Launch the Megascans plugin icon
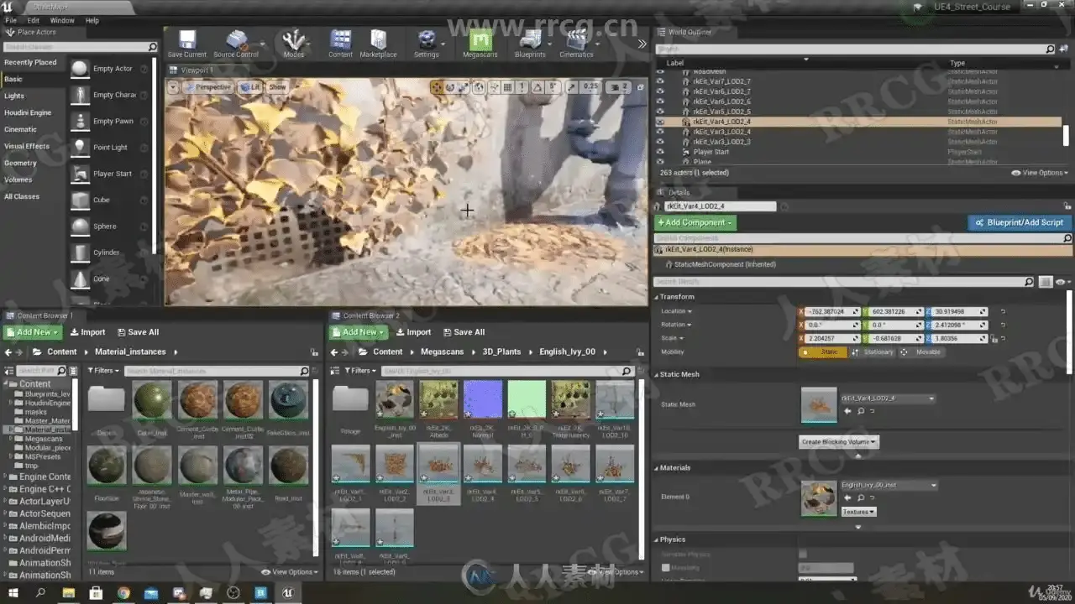Viewport: 1075px width, 604px height. [x=480, y=40]
